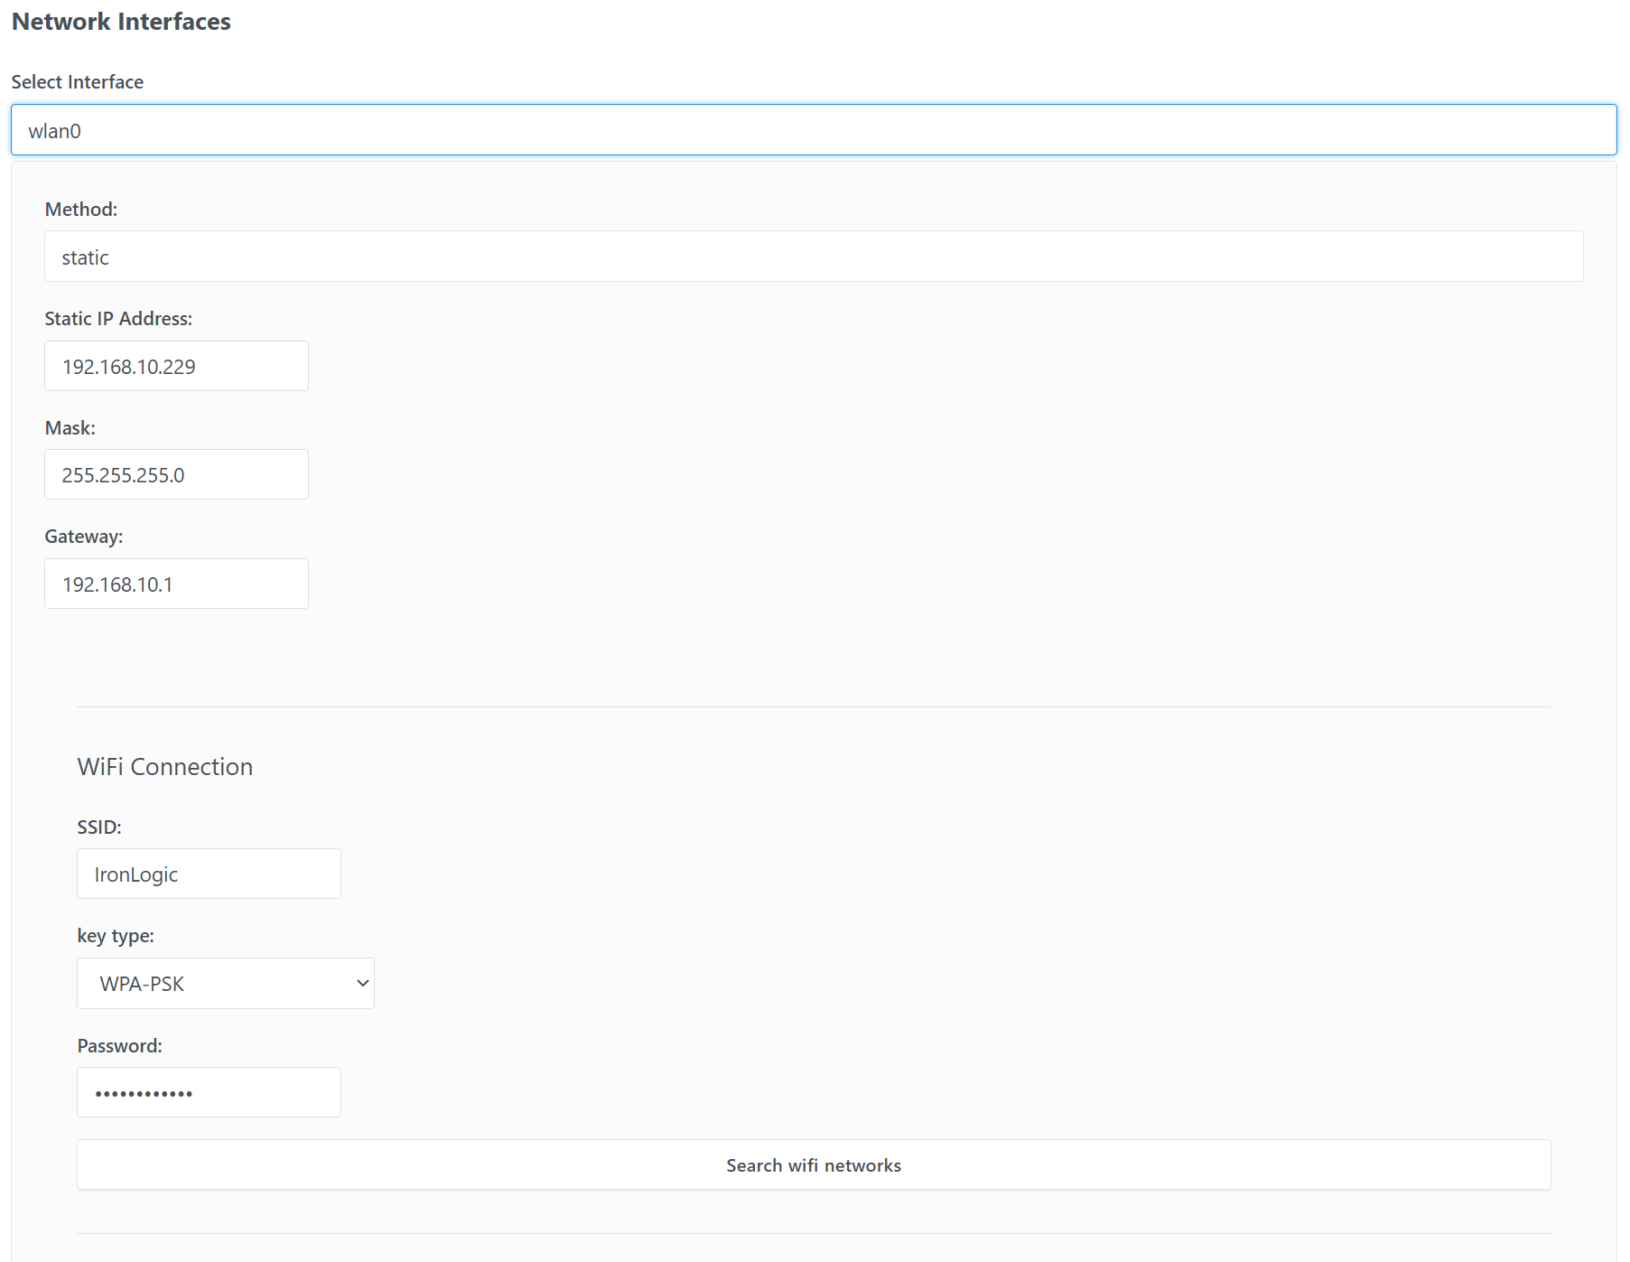Click the Select Interface label
Screen dimensions: 1630x1262
point(78,82)
